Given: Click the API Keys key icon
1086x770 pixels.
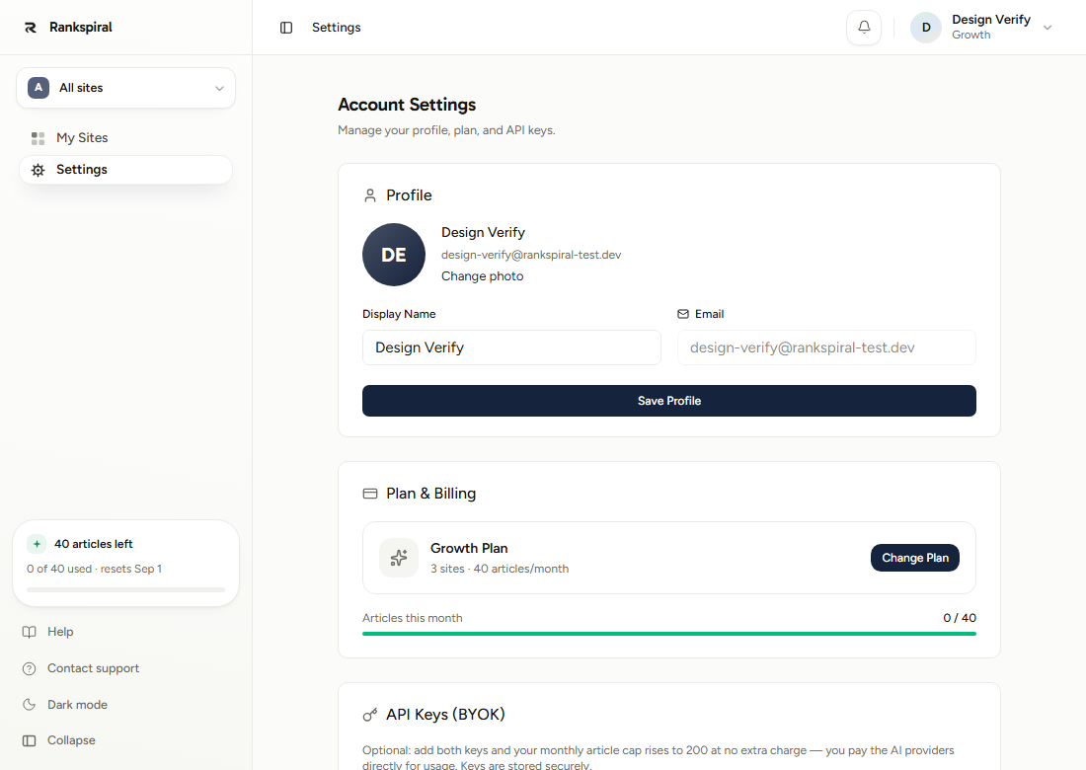Looking at the screenshot, I should [370, 715].
